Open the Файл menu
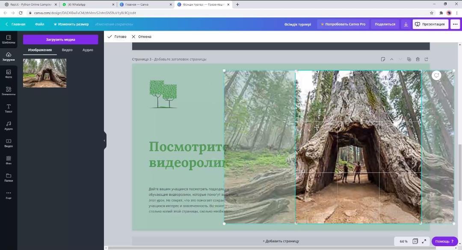 [39, 24]
